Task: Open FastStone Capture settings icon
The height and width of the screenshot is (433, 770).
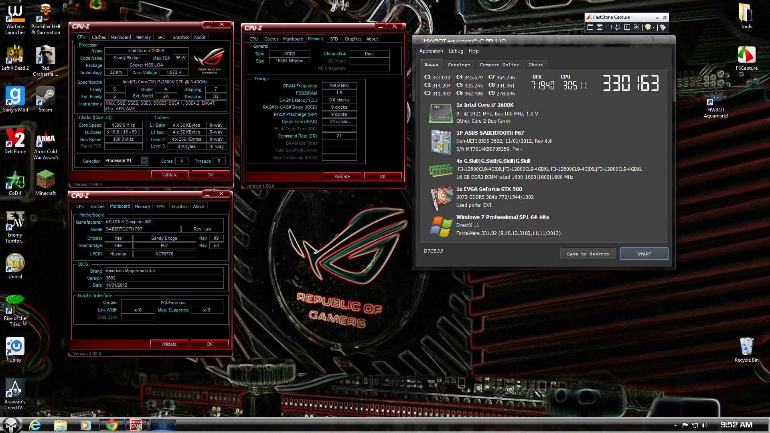Action: tap(663, 27)
